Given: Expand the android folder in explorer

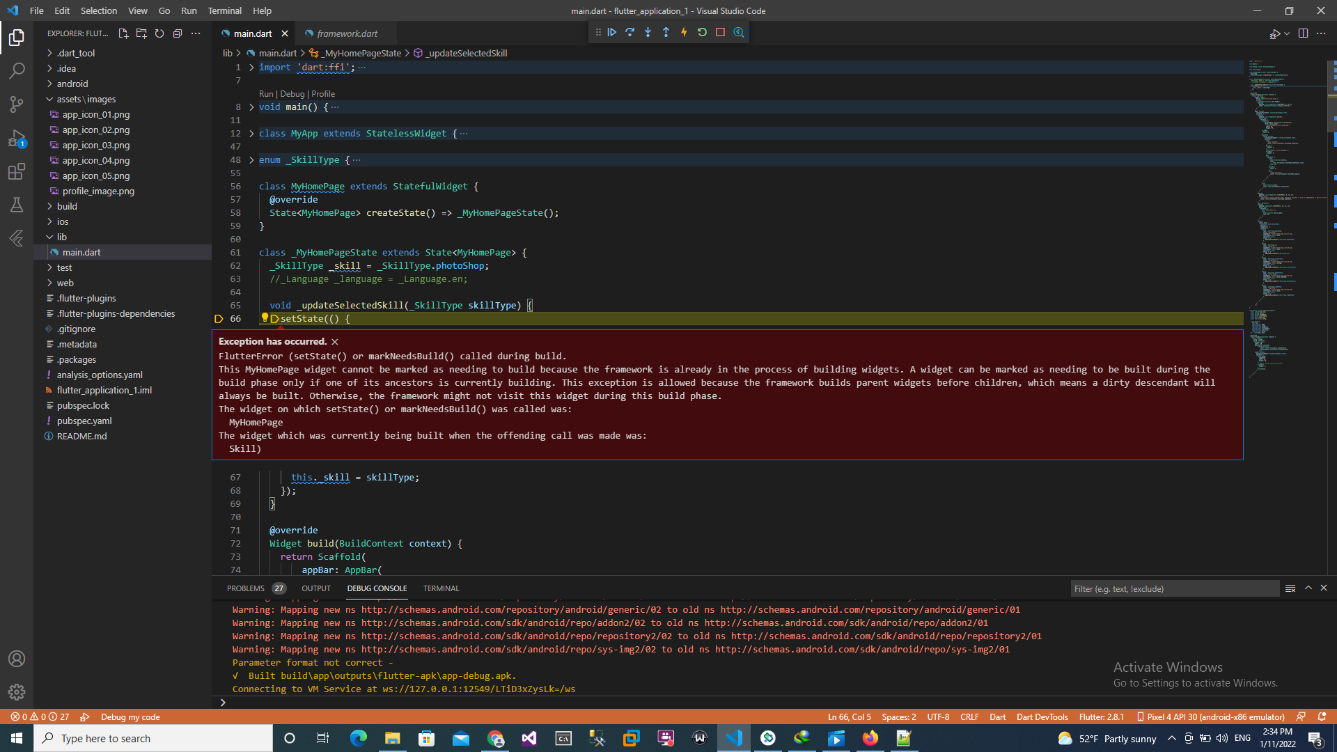Looking at the screenshot, I should click(51, 84).
